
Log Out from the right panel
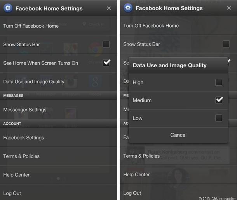[132, 193]
